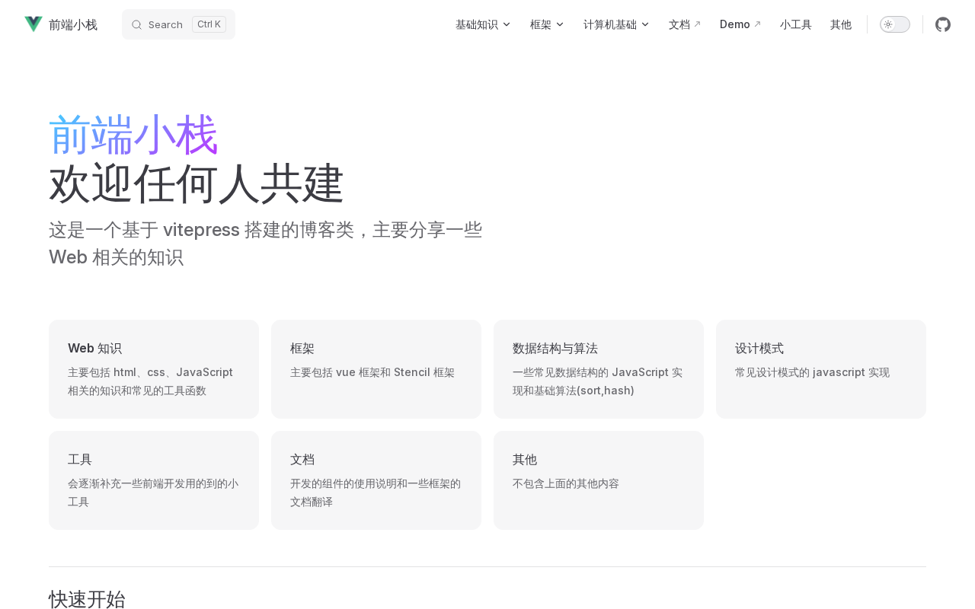Open the GitHub repository icon
Image resolution: width=975 pixels, height=609 pixels.
point(943,24)
